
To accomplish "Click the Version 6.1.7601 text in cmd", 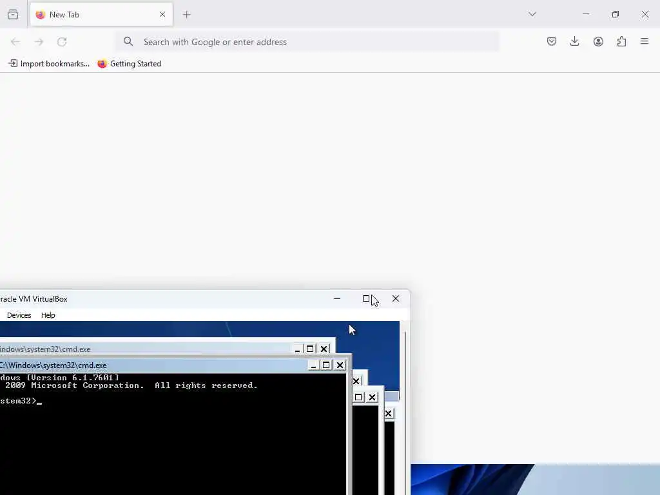I will point(72,378).
